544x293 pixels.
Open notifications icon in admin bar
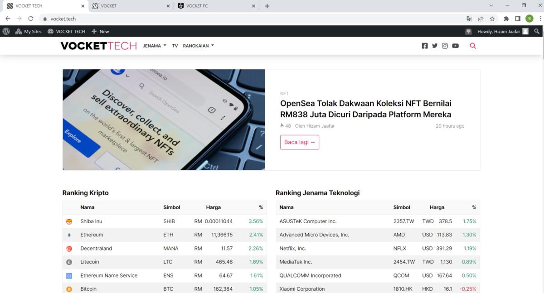tap(468, 31)
